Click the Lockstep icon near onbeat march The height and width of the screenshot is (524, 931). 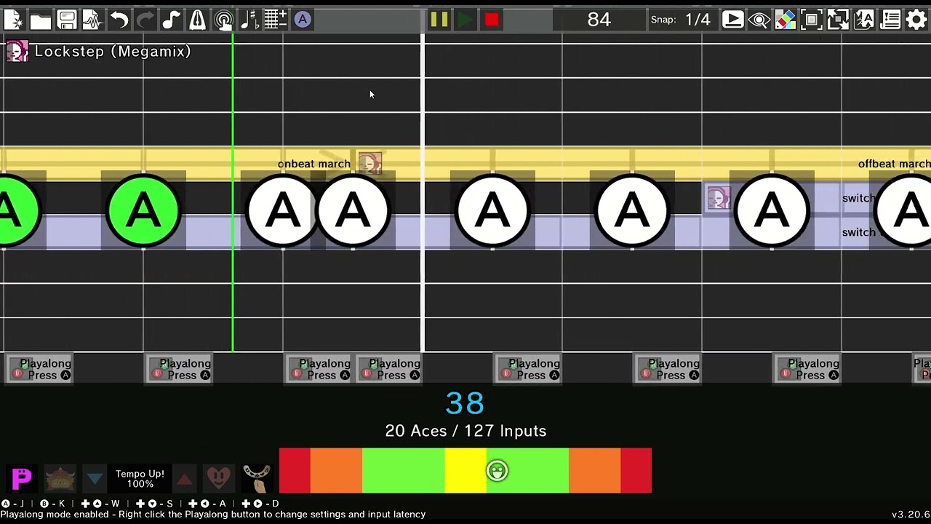click(369, 162)
